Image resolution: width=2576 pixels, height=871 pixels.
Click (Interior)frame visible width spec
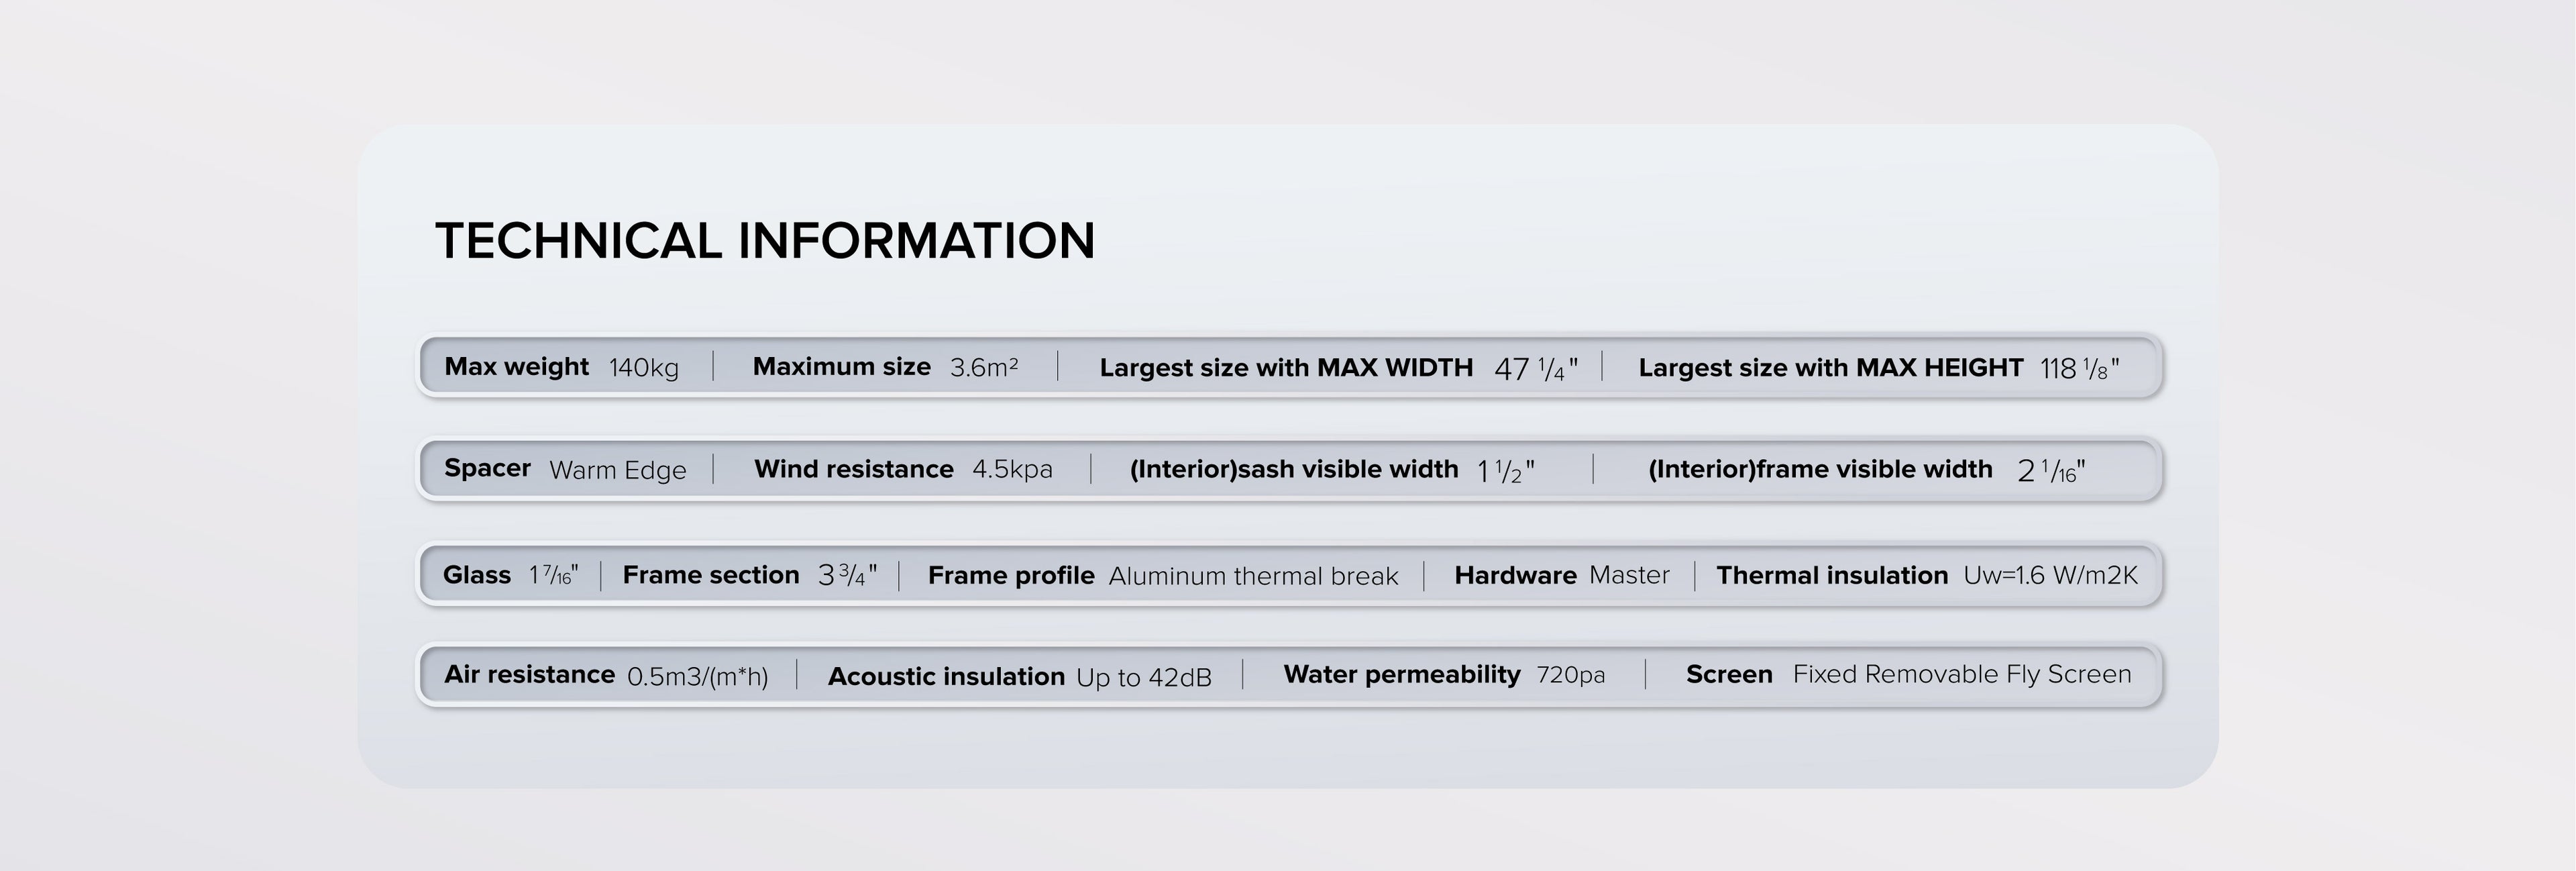tap(1866, 469)
